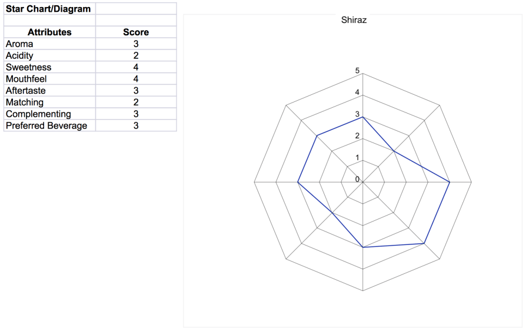
Task: Select the Star Chart/Diagram title cell
Action: click(49, 9)
